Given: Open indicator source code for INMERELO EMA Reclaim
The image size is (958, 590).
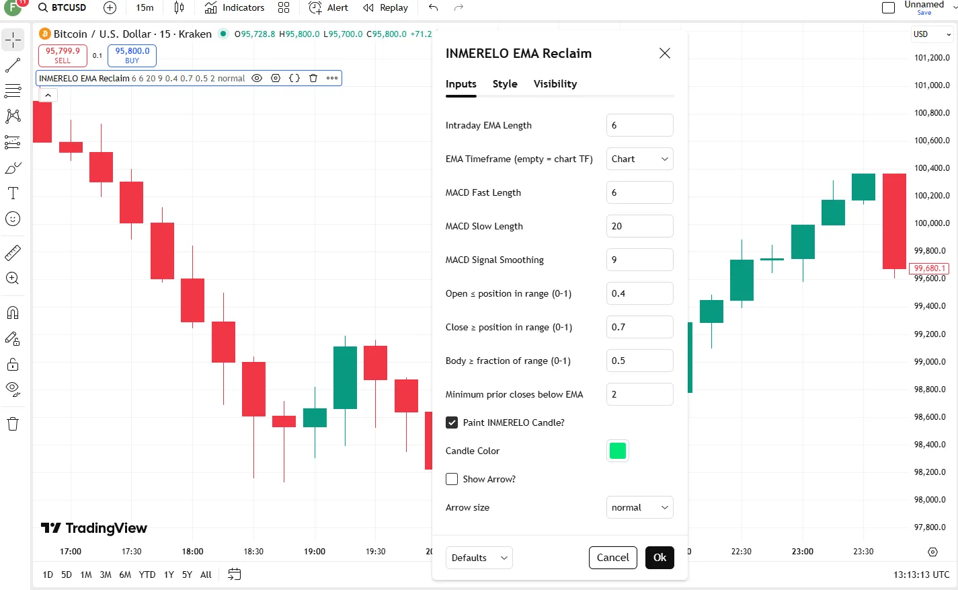Looking at the screenshot, I should pos(294,78).
